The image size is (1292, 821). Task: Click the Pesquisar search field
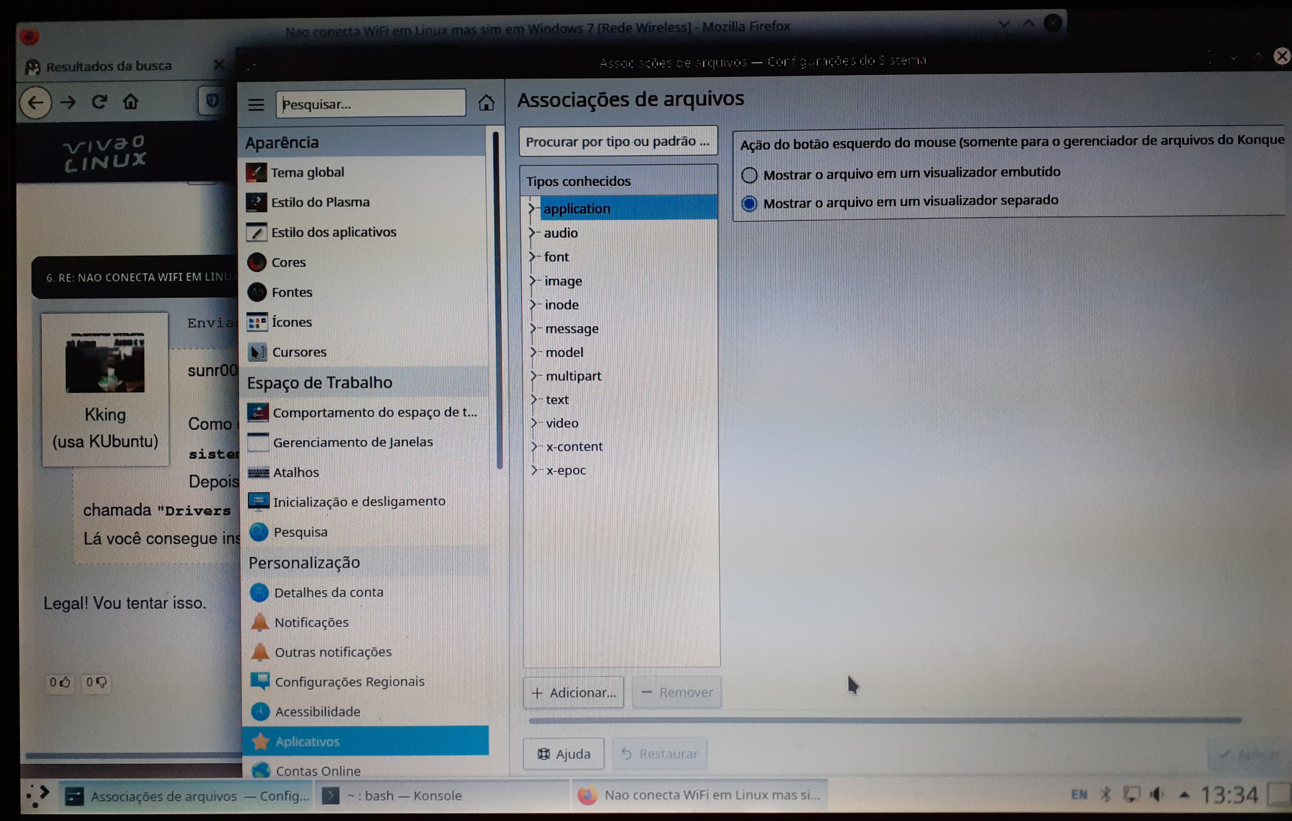371,103
